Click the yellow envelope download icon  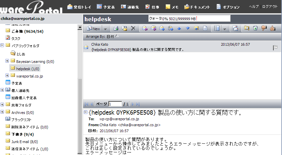[196, 28]
